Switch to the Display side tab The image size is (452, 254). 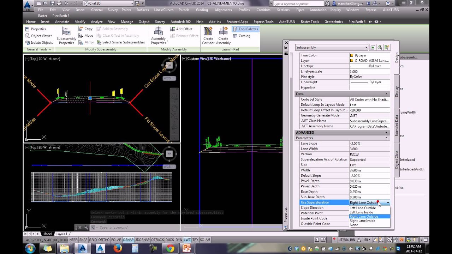(x=397, y=92)
